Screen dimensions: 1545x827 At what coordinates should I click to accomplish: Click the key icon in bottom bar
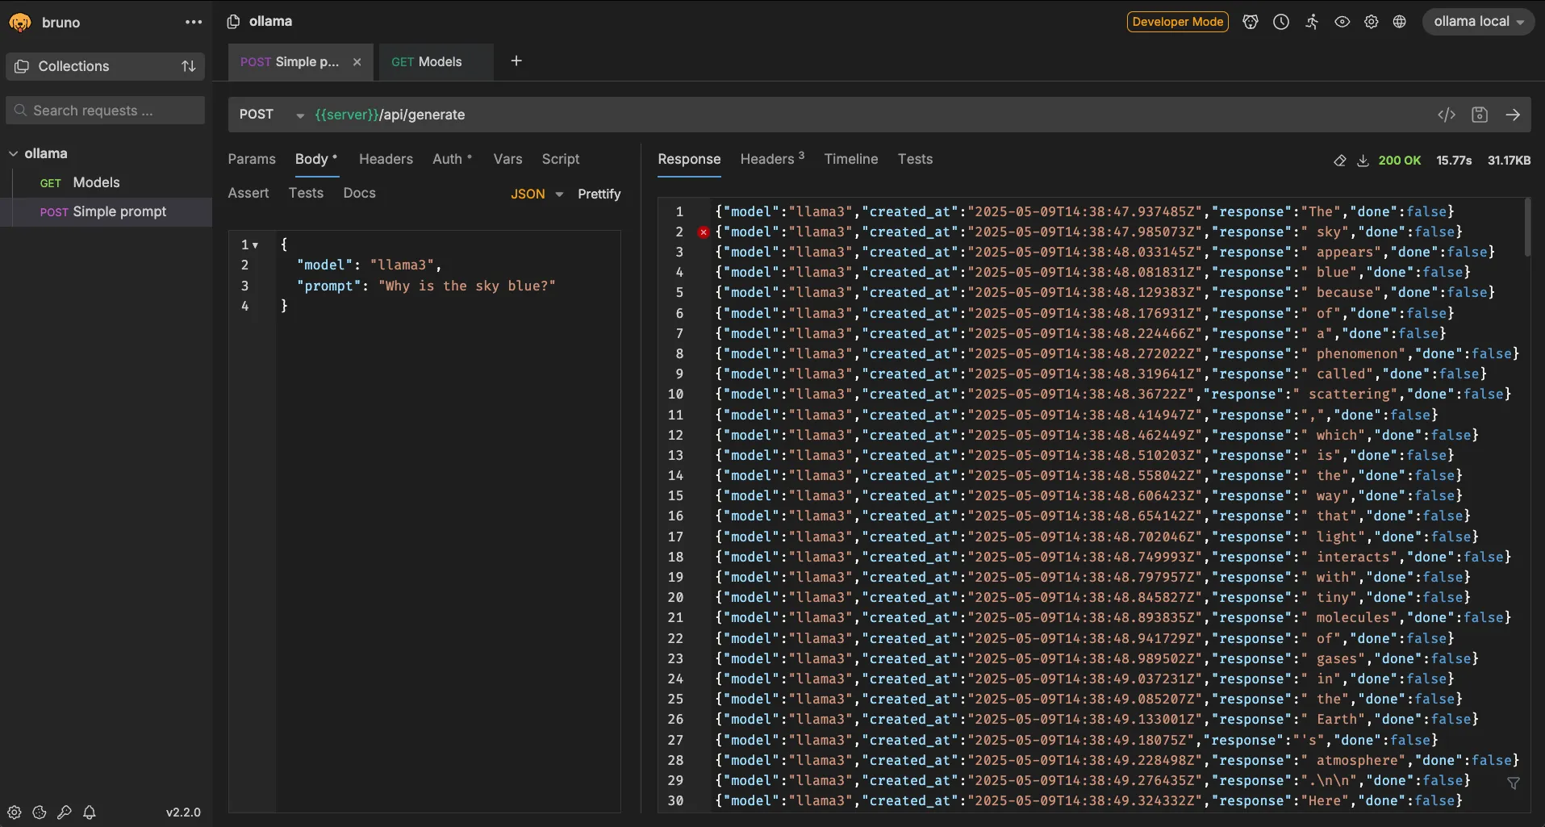coord(65,812)
